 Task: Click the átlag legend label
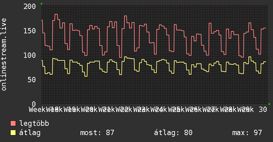tap(30, 133)
